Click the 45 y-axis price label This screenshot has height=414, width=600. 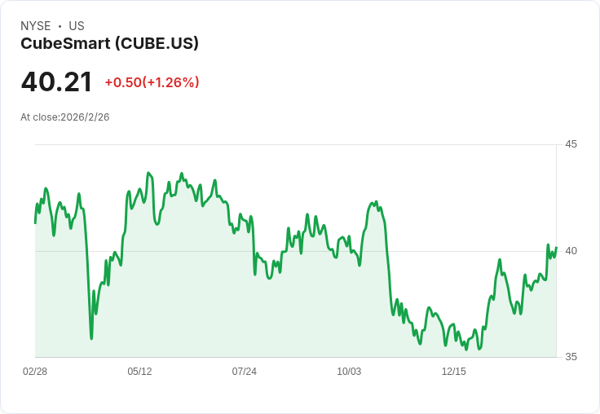pos(571,144)
